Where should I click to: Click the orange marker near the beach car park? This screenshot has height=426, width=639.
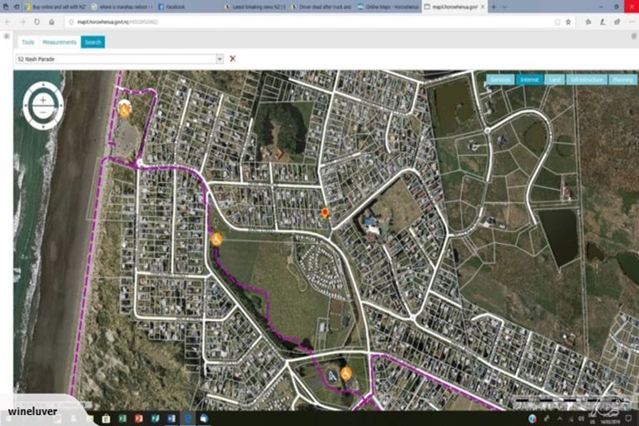[x=124, y=109]
